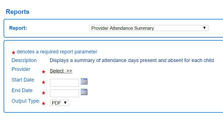Click the End Date field label
The image size is (223, 116).
(x=22, y=90)
